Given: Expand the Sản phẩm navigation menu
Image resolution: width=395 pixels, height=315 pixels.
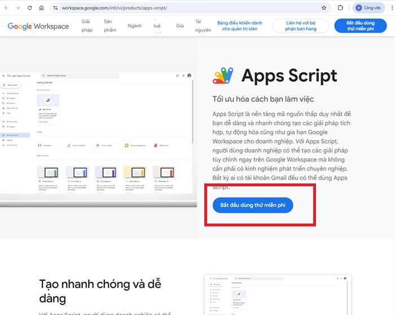Looking at the screenshot, I should click(110, 25).
